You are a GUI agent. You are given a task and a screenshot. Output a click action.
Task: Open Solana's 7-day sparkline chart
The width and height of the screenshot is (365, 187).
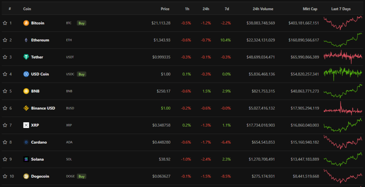coord(343,159)
